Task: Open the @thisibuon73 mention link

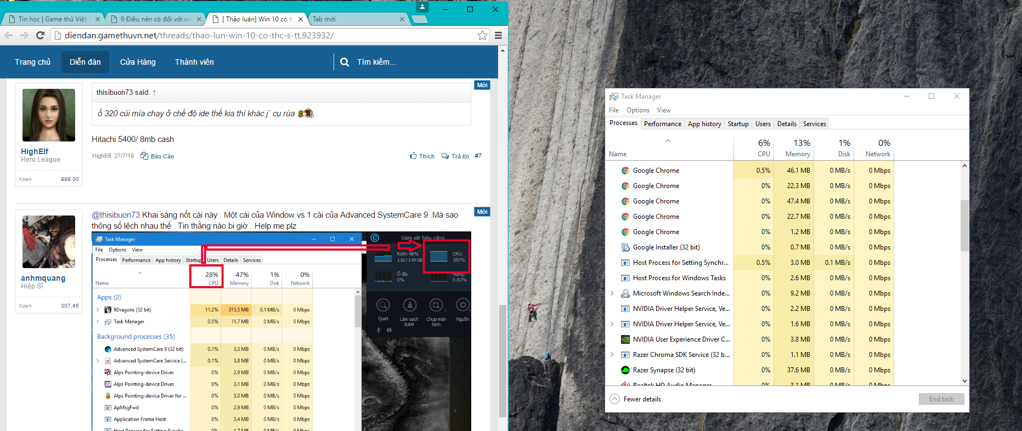Action: pyautogui.click(x=116, y=215)
